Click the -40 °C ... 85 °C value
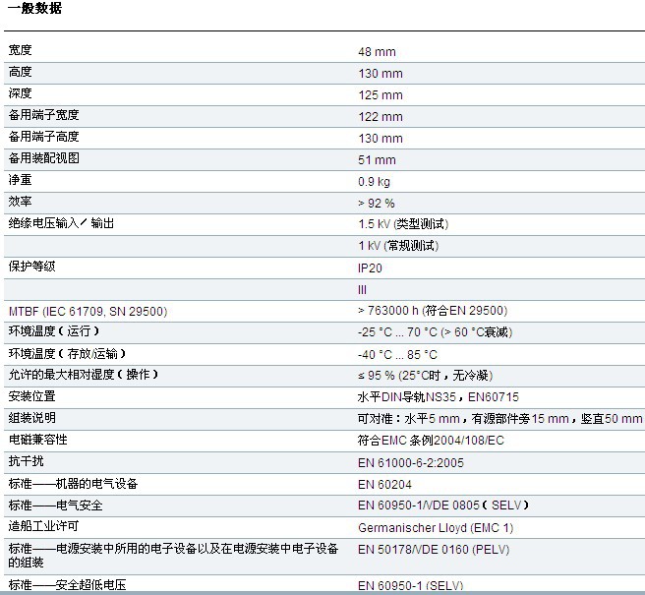 pos(397,355)
